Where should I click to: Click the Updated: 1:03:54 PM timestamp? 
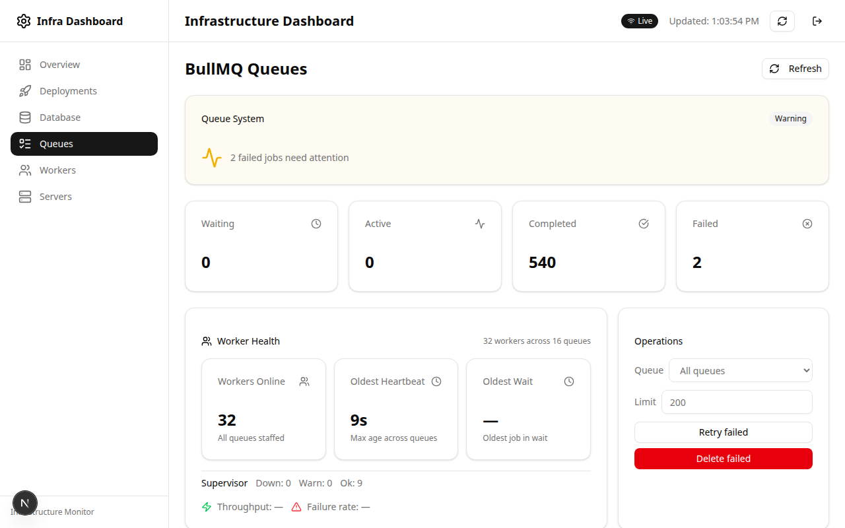pos(714,21)
